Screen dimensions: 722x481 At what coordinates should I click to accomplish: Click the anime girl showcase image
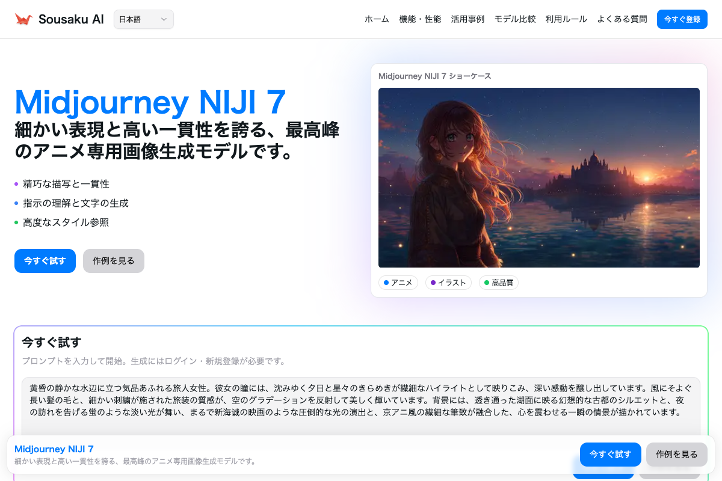(x=538, y=177)
